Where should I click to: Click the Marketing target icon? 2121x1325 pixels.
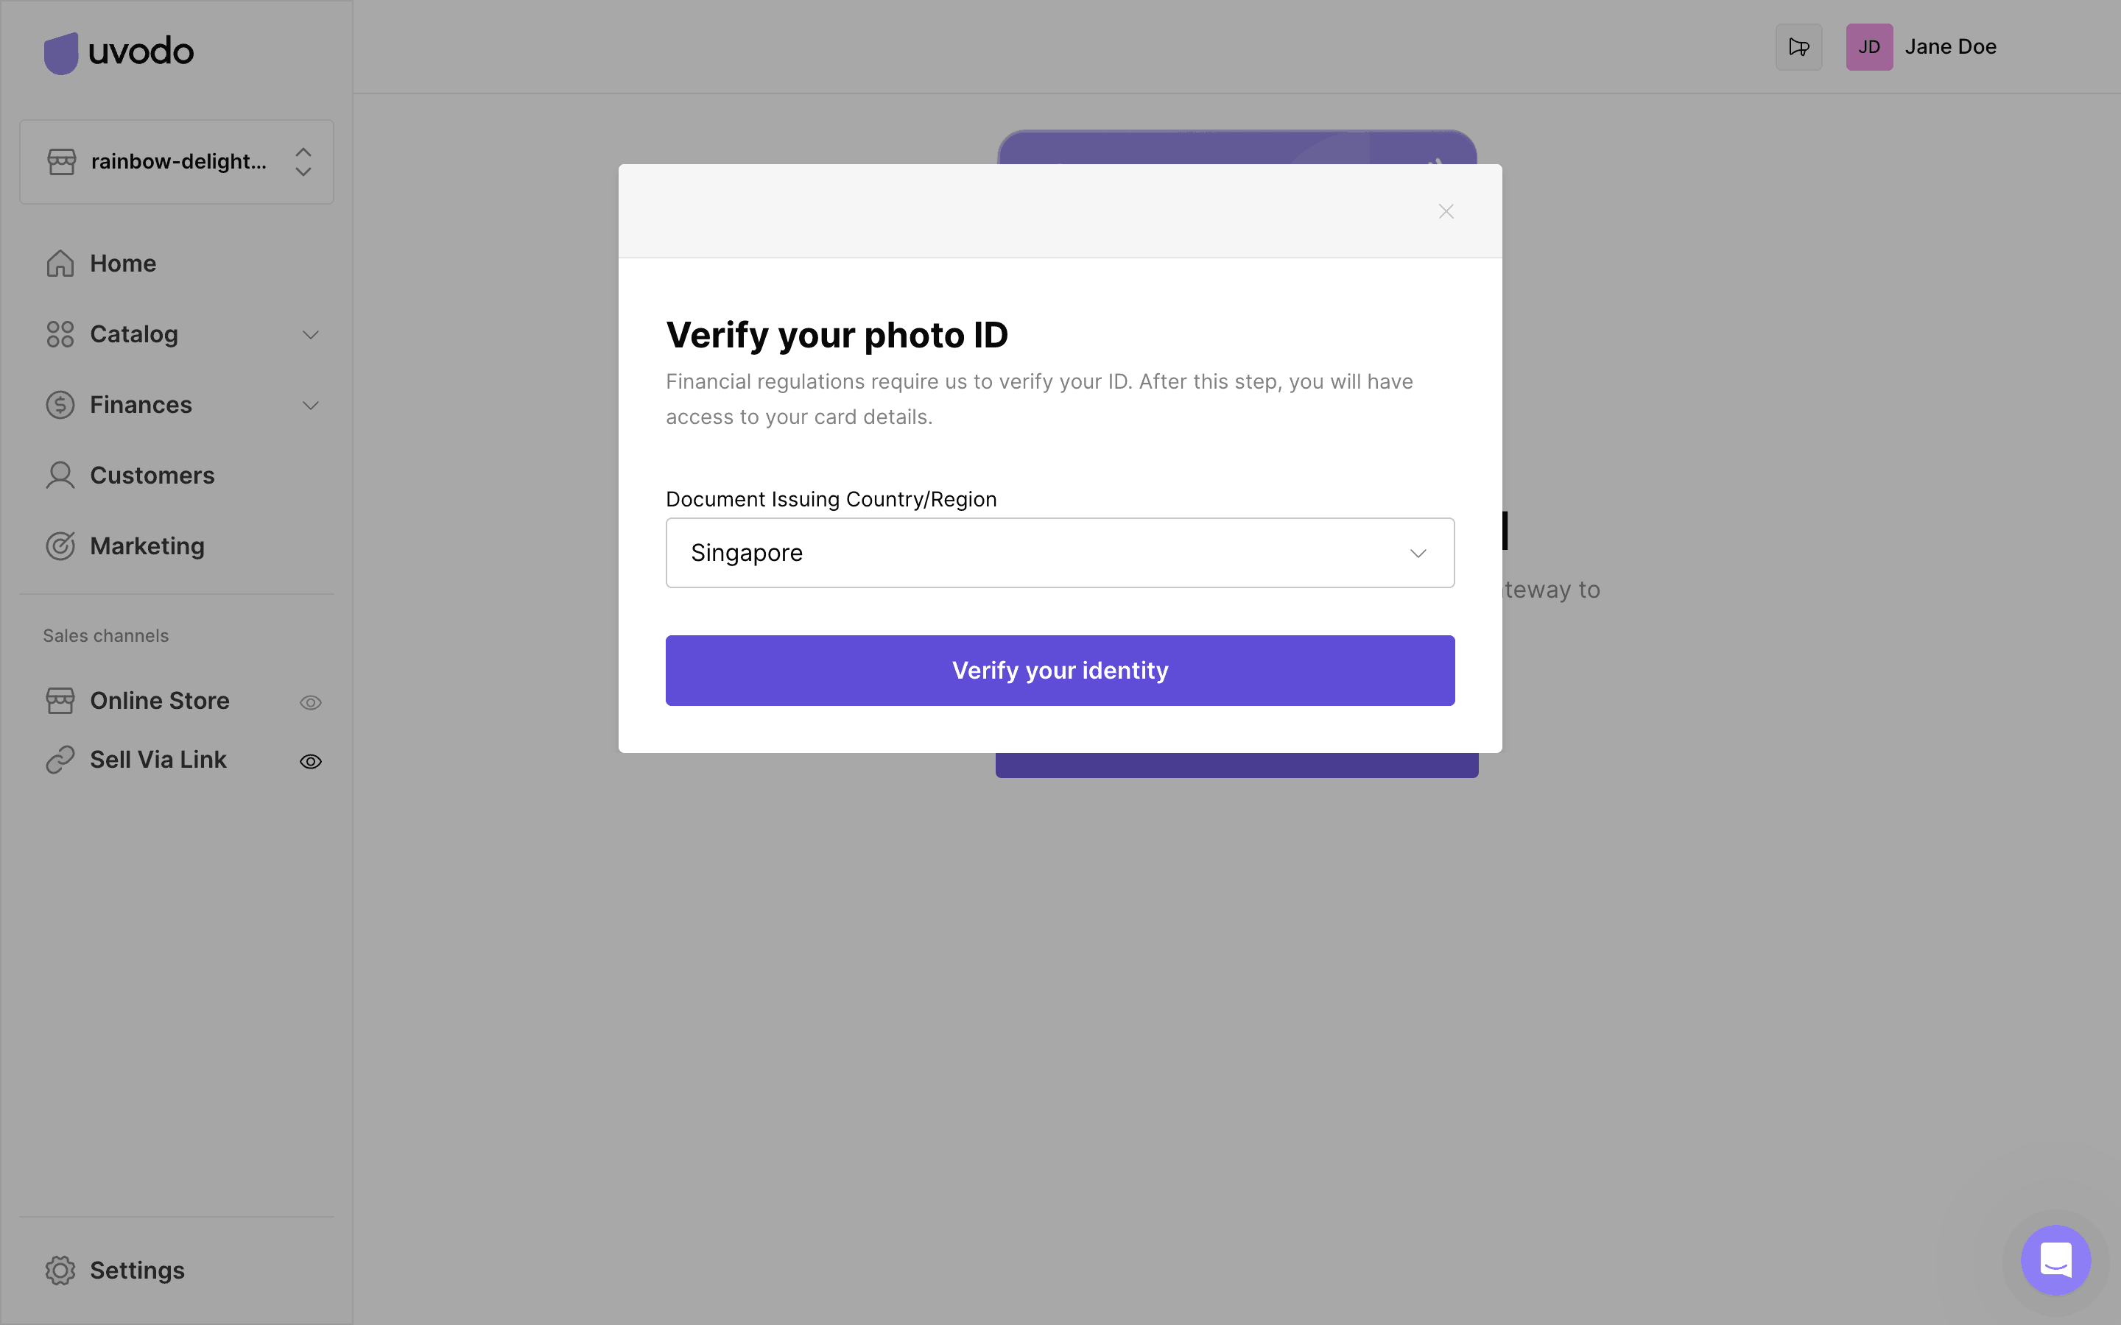click(60, 546)
